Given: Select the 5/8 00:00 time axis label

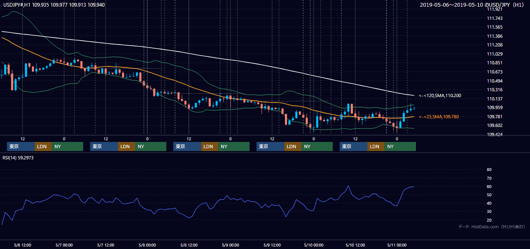Looking at the screenshot, I should pyautogui.click(x=147, y=245).
